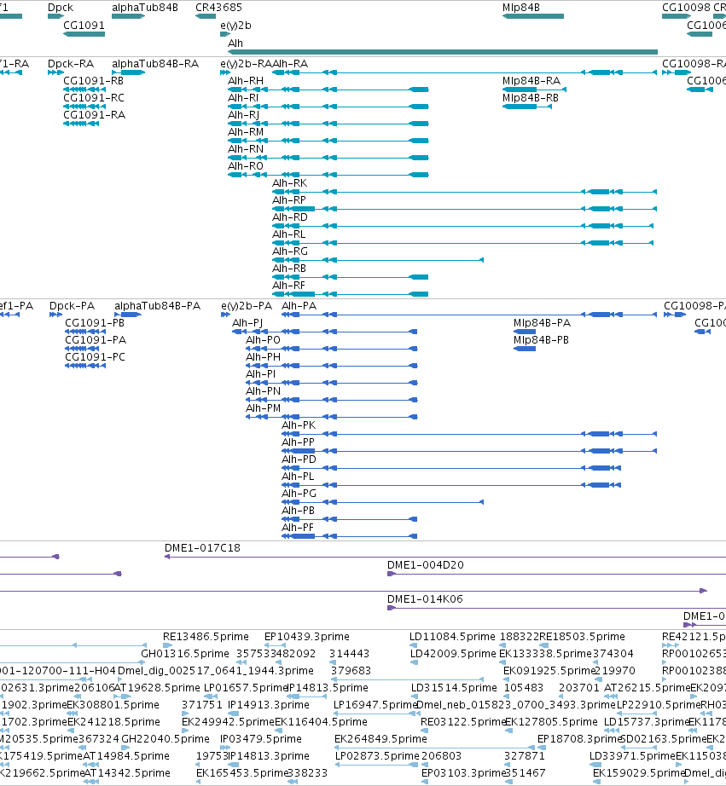This screenshot has height=786, width=726.
Task: Click the CG1091-PC protein label
Action: pyautogui.click(x=95, y=357)
